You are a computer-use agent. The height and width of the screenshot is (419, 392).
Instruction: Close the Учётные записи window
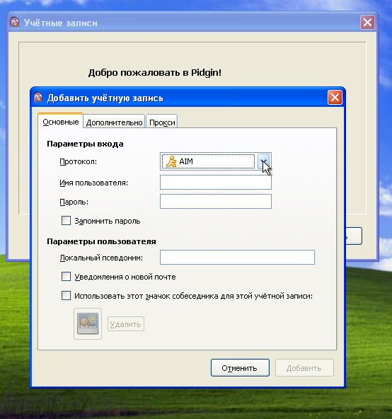pyautogui.click(x=367, y=22)
